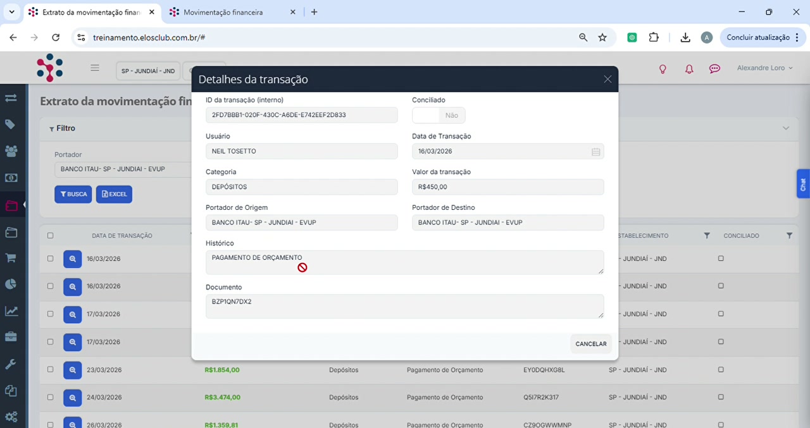Click document code EY0DQHXG8L

point(544,370)
